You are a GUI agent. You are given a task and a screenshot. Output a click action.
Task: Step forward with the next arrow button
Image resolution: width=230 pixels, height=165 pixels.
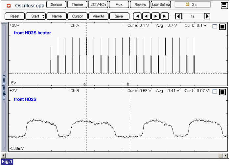pos(155,16)
